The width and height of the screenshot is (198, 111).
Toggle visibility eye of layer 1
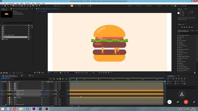(x=1, y=84)
